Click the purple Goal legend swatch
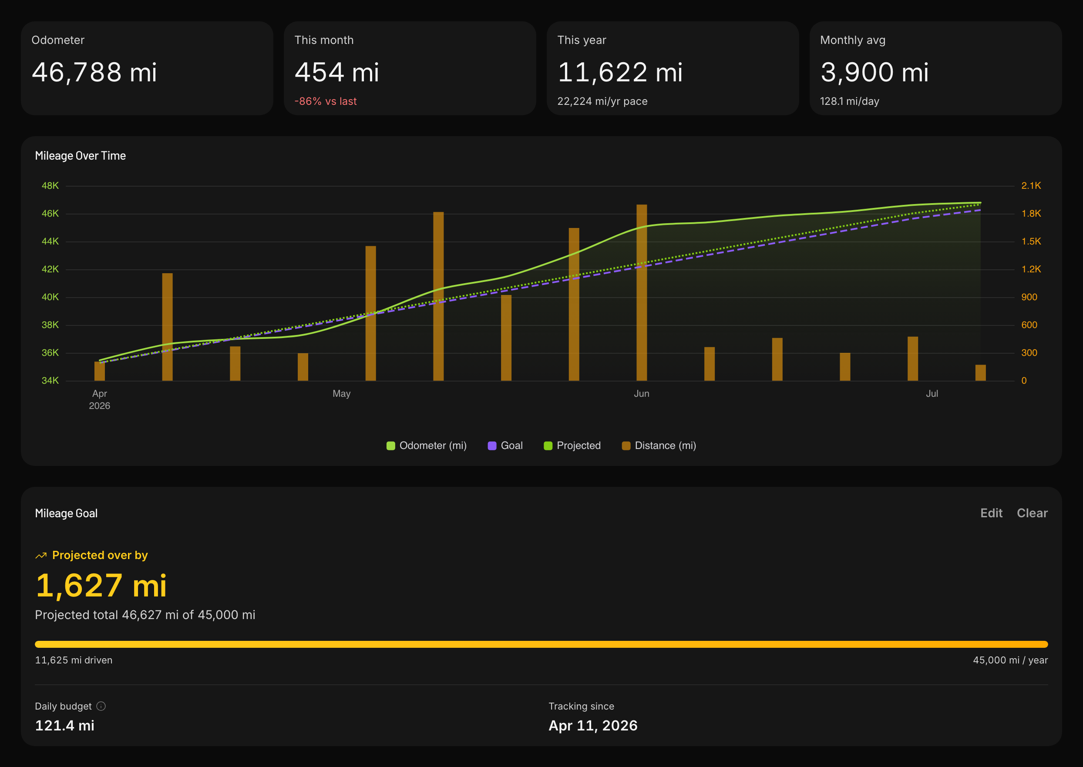This screenshot has height=767, width=1083. 492,446
